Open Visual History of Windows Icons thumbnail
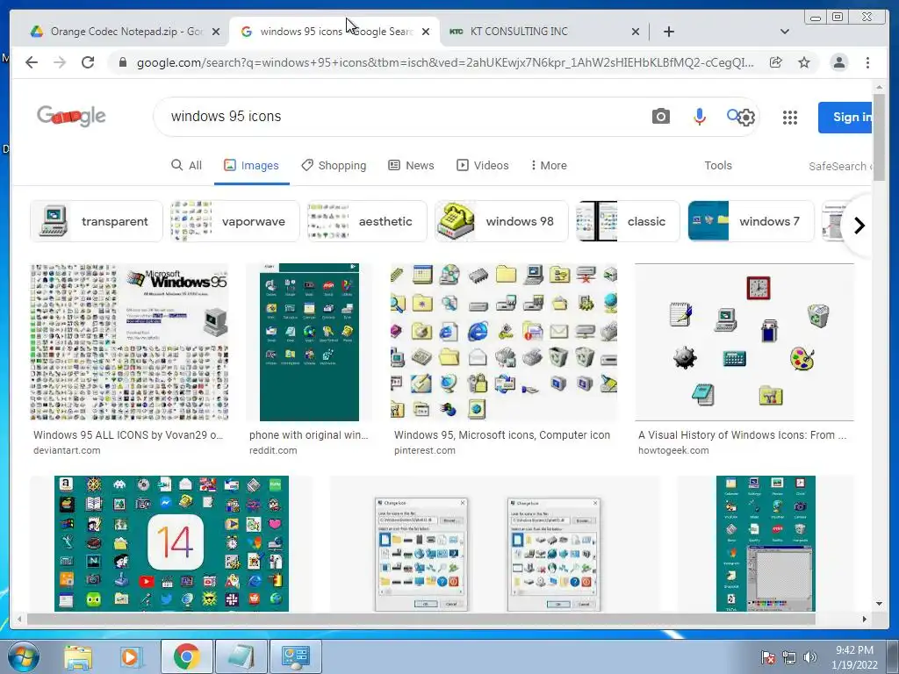Image resolution: width=899 pixels, height=674 pixels. coord(744,342)
